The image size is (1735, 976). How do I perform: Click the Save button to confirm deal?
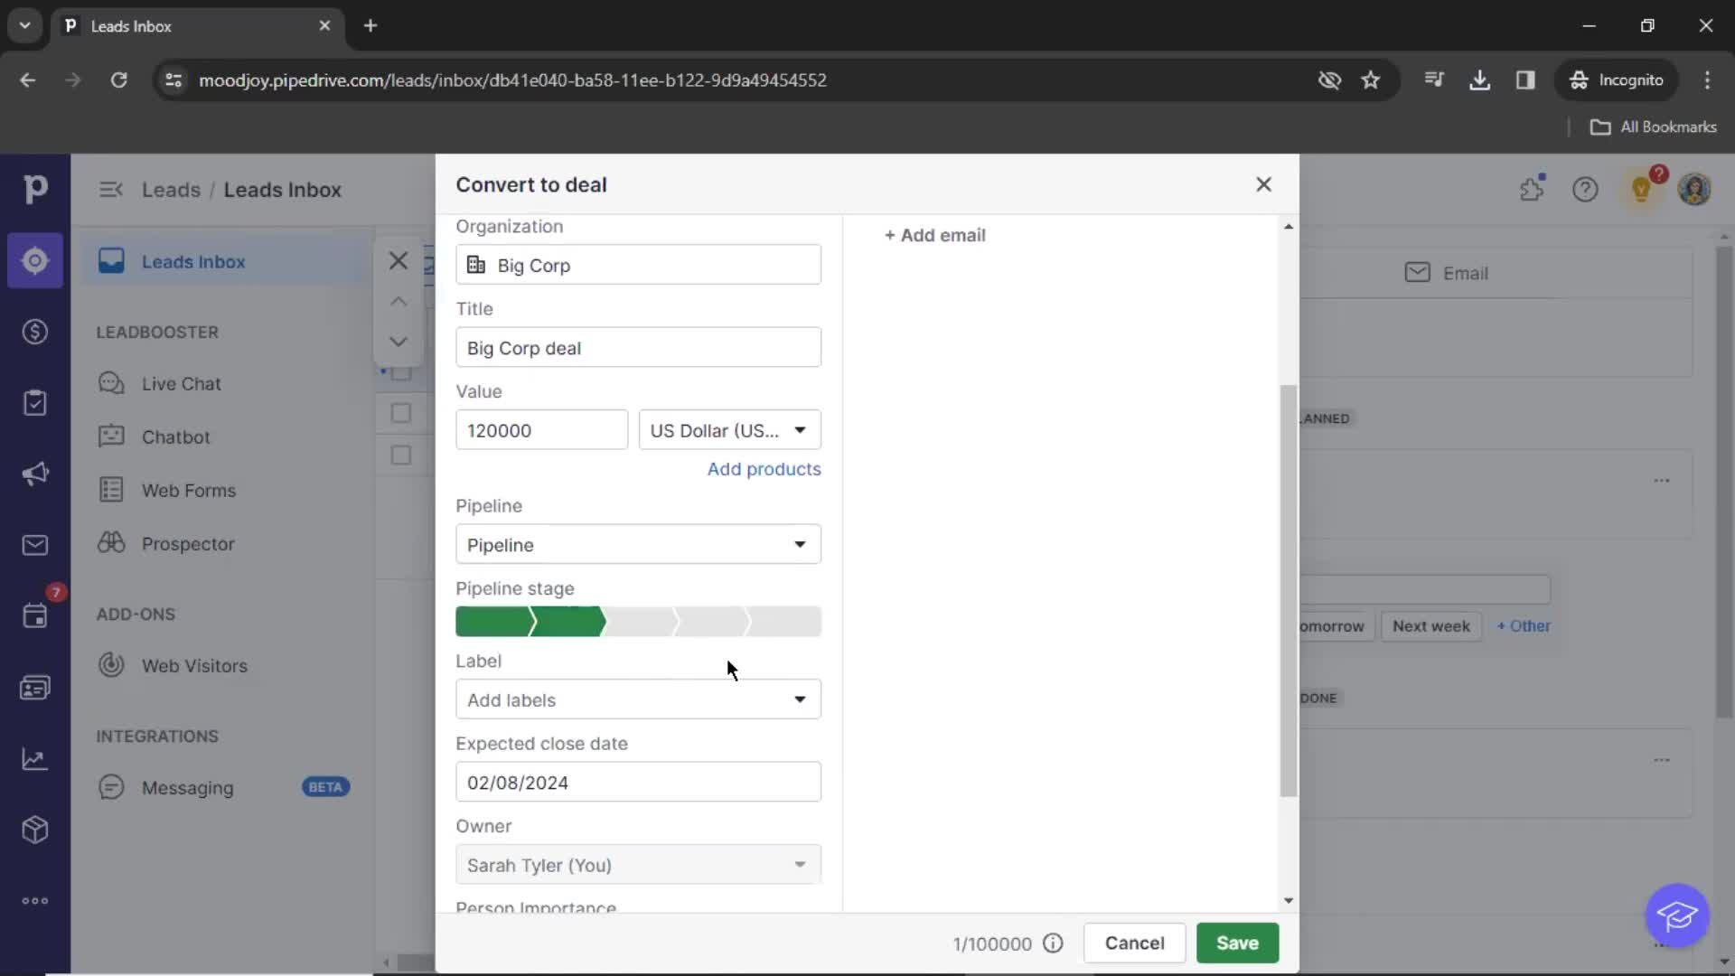tap(1237, 943)
